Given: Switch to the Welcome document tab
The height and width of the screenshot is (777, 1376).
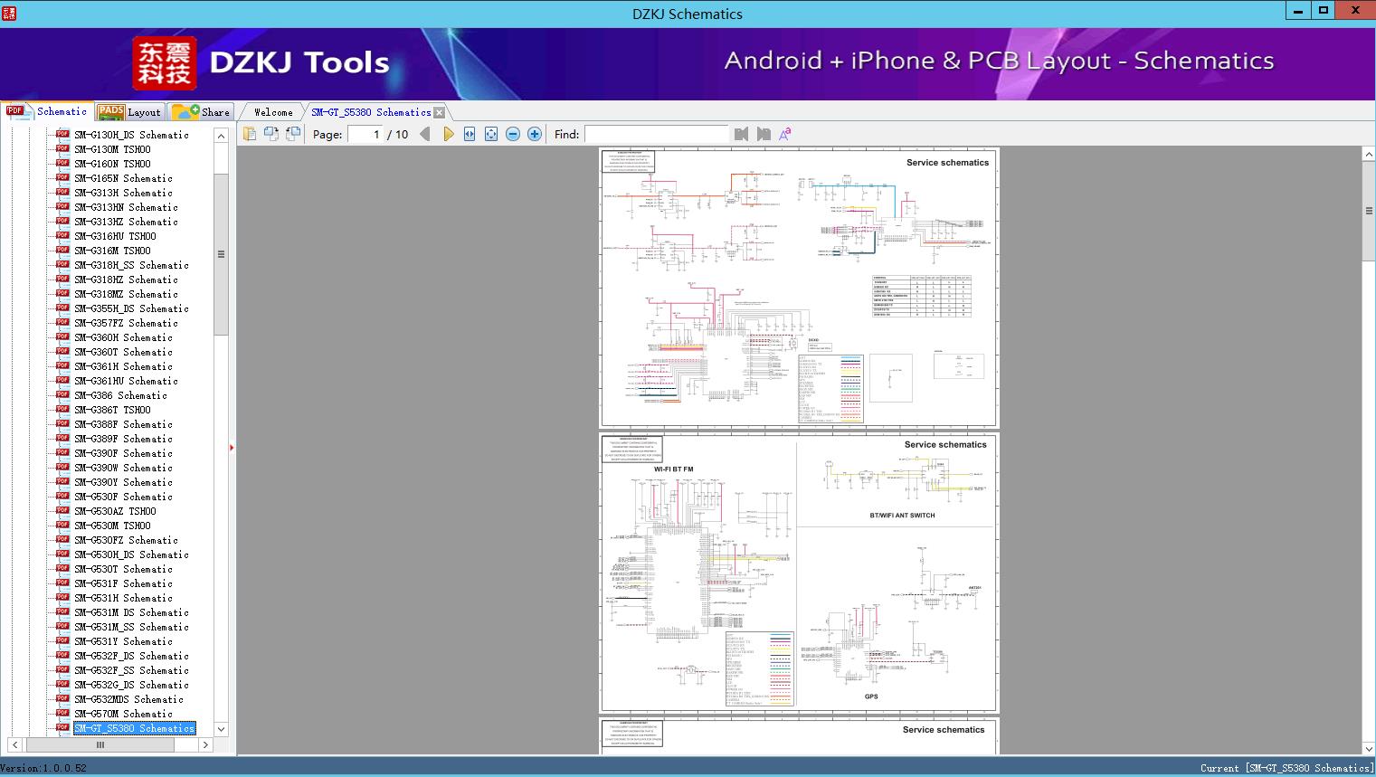Looking at the screenshot, I should [272, 112].
